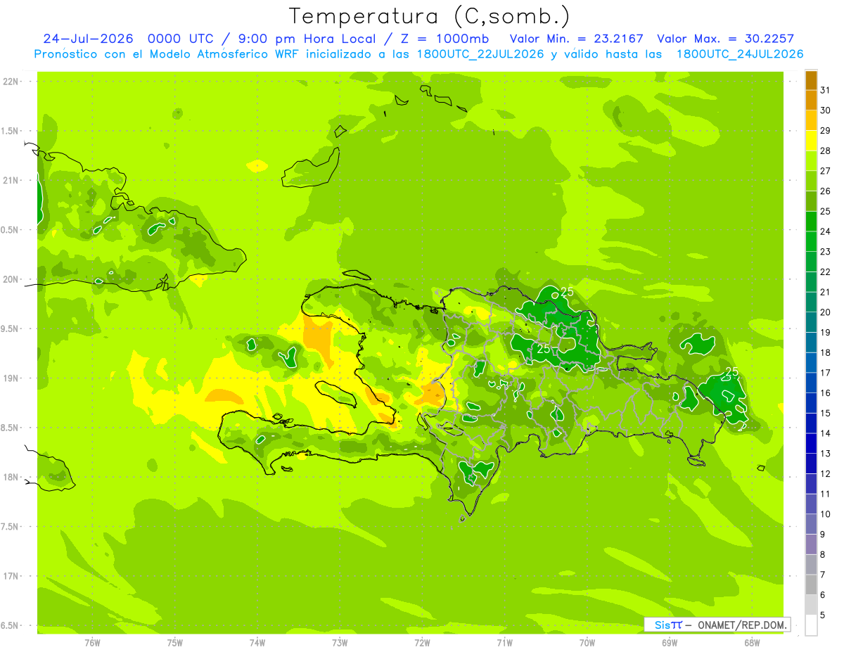Click the '0.5N' latitude axis label
The height and width of the screenshot is (652, 844).
pos(11,230)
